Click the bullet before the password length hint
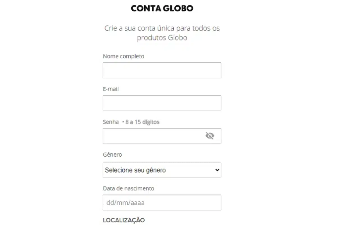 coord(123,122)
